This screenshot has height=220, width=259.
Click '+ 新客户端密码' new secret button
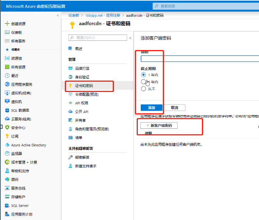(x=159, y=125)
